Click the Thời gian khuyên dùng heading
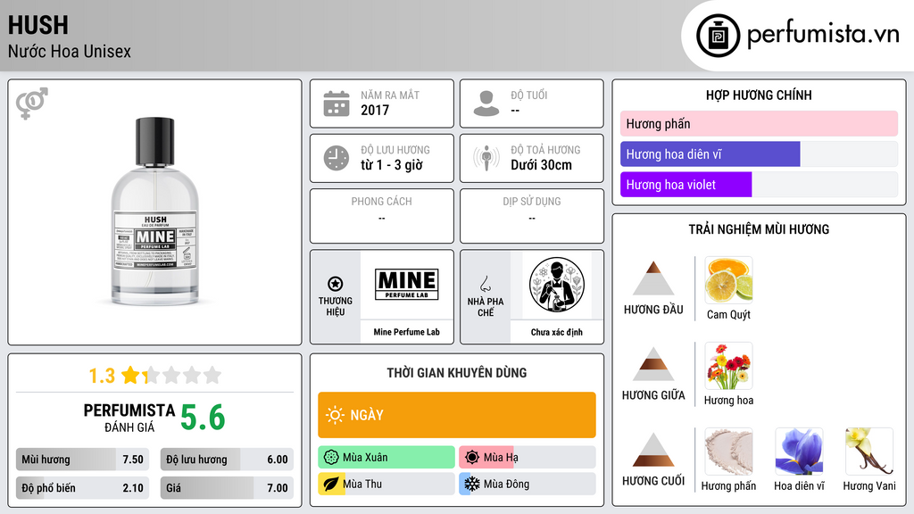Viewport: 914px width, 514px height. pyautogui.click(x=457, y=373)
